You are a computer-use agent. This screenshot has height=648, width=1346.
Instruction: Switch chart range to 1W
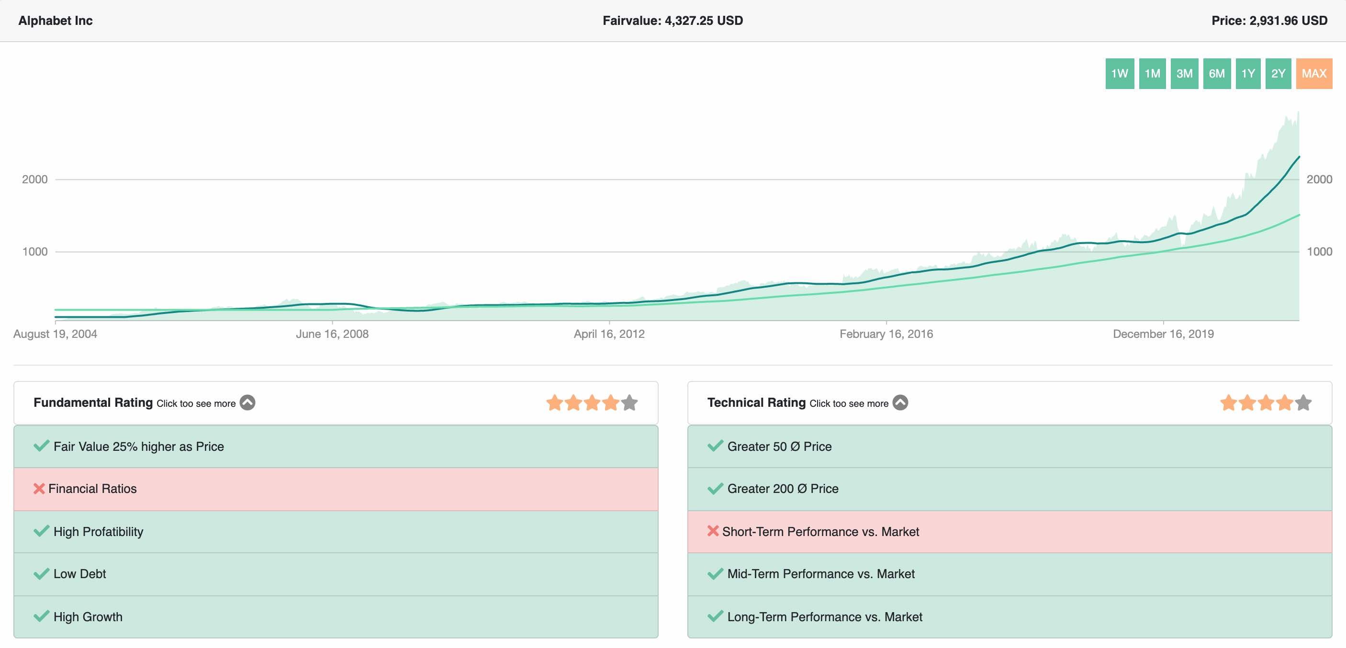[1119, 74]
